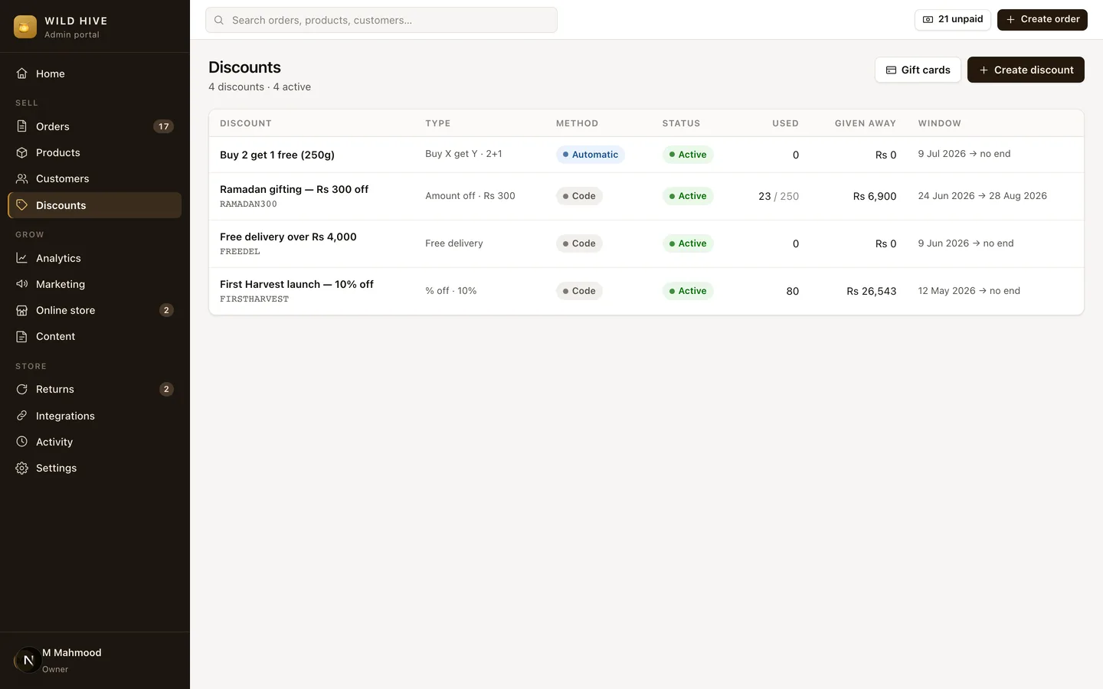
Task: Click the Orders badge showing 17
Action: tap(164, 126)
